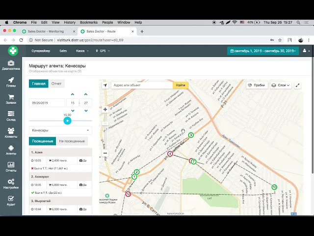Show Посещенные visited points
Image resolution: width=314 pixels, height=236 pixels.
pos(43,141)
